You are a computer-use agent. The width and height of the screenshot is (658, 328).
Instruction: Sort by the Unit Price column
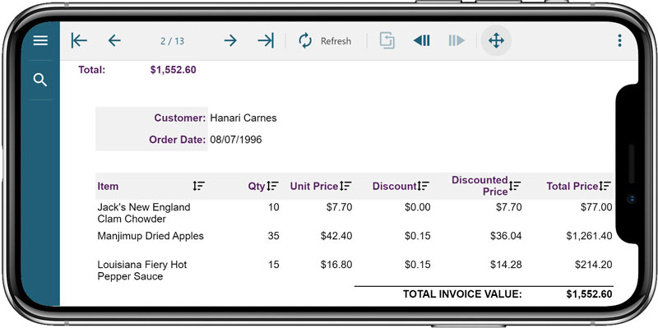pyautogui.click(x=345, y=186)
